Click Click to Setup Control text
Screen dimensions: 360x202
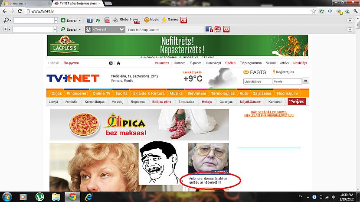click(x=144, y=30)
